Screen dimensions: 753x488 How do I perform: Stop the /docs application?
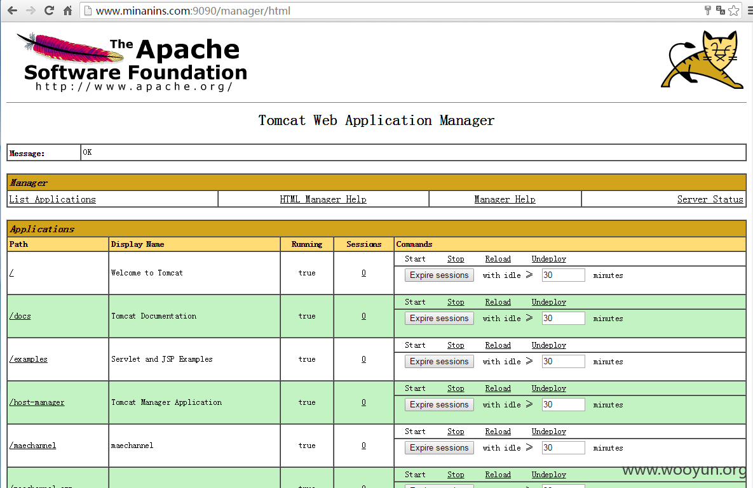coord(456,302)
